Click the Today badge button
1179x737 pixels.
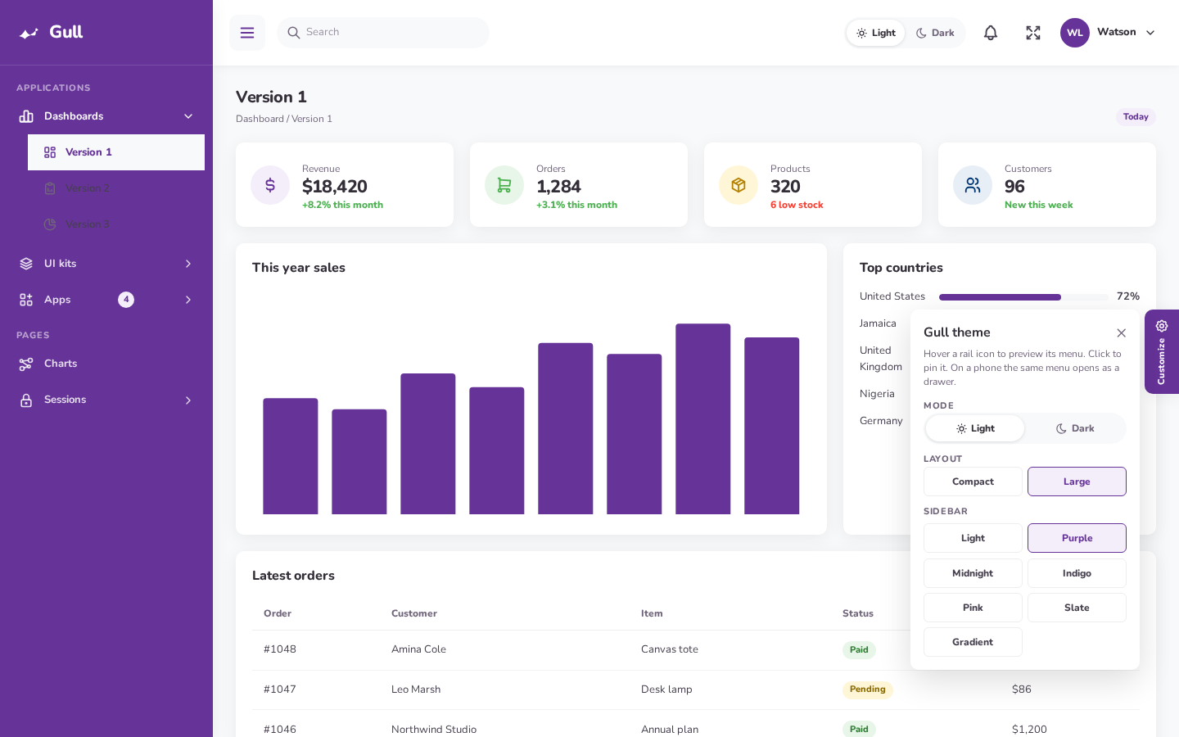tap(1136, 117)
